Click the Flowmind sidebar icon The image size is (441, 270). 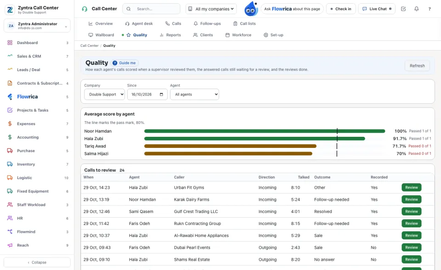(10, 232)
